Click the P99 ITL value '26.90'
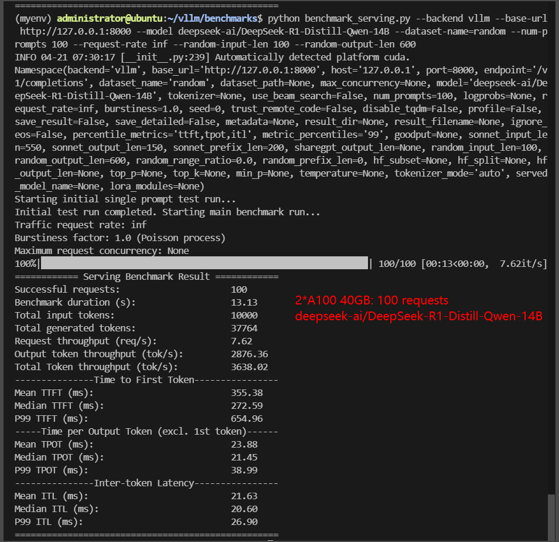The image size is (559, 542). (x=244, y=521)
